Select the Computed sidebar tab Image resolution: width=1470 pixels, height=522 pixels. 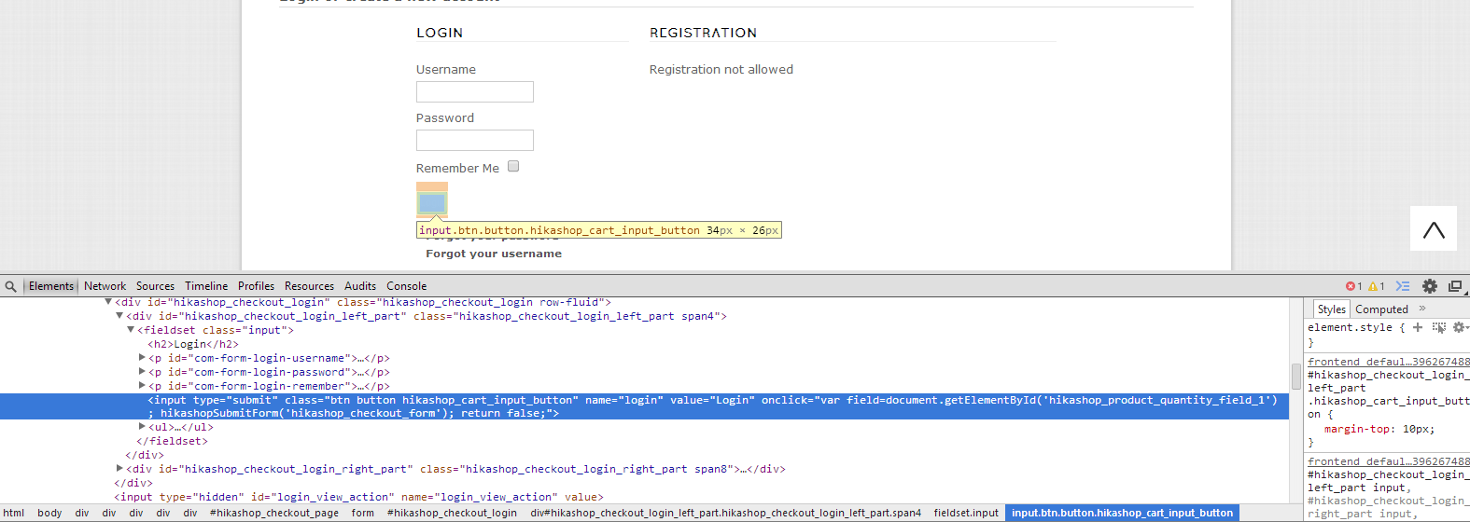click(x=1381, y=309)
